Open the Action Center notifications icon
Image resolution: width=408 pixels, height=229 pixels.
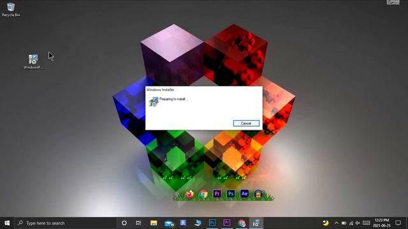(x=398, y=223)
